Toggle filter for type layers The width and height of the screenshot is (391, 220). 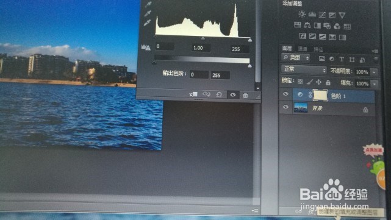(x=342, y=59)
